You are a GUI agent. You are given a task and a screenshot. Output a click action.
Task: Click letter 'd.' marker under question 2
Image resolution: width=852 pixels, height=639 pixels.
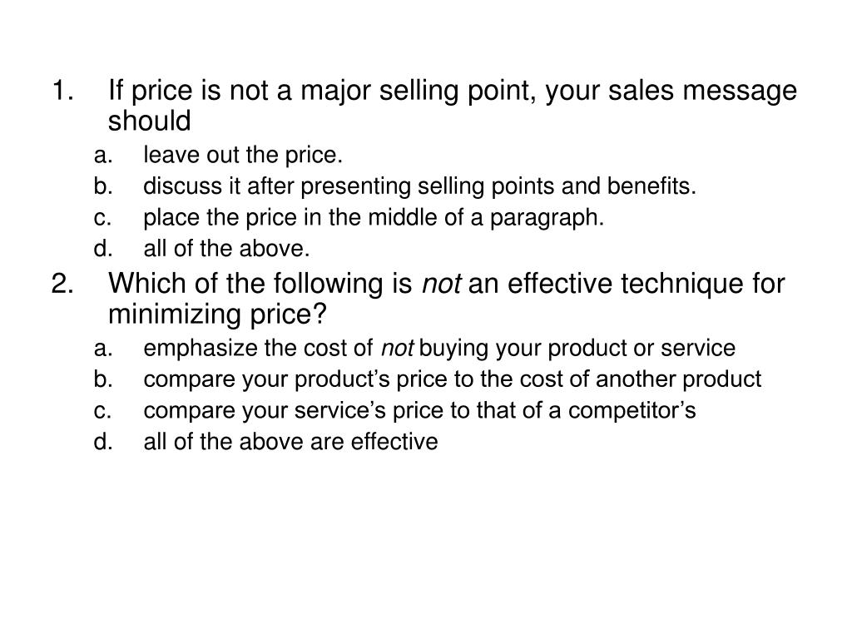[x=102, y=441]
